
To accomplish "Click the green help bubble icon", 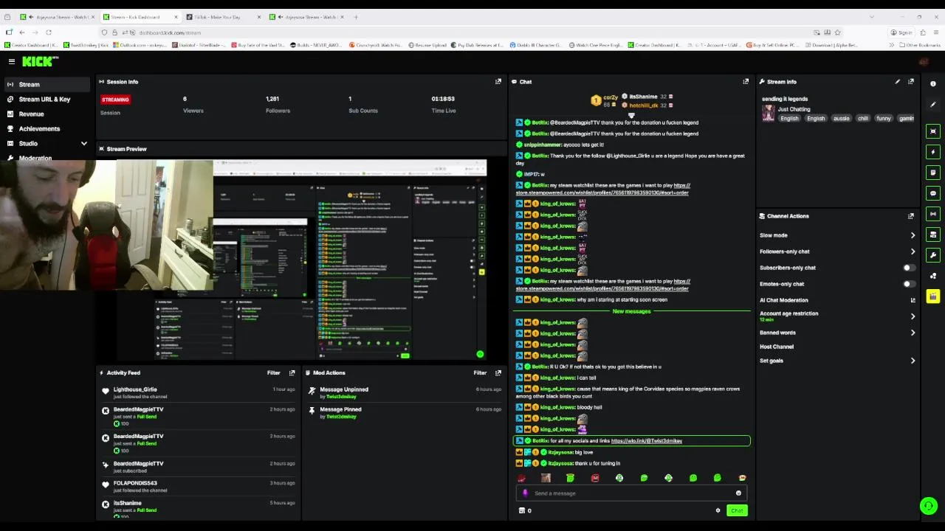I will (x=929, y=506).
